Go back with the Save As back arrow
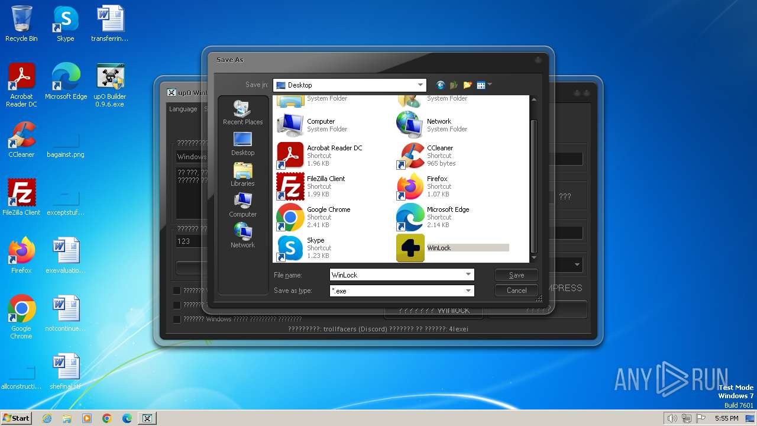 tap(441, 85)
